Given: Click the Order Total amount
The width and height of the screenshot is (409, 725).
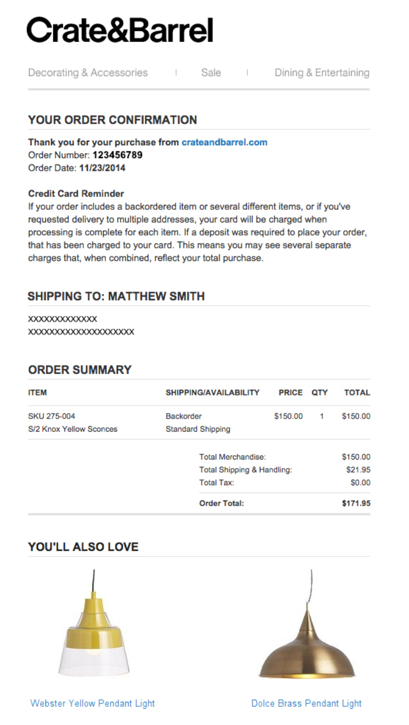Looking at the screenshot, I should pos(356,503).
